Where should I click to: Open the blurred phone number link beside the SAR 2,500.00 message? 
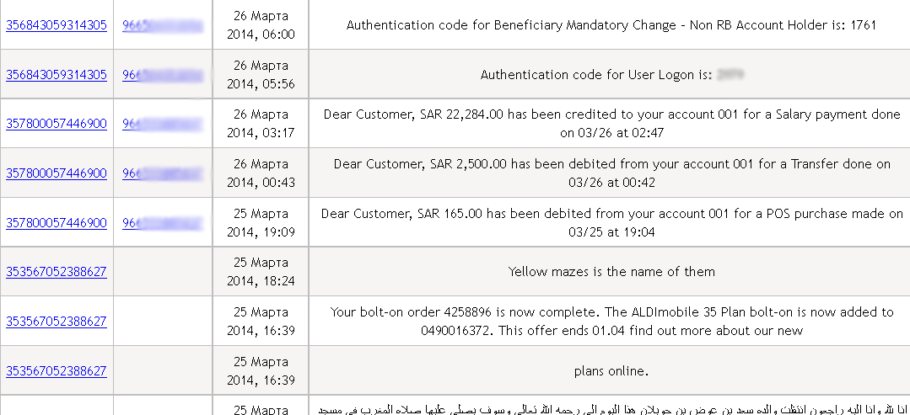163,173
